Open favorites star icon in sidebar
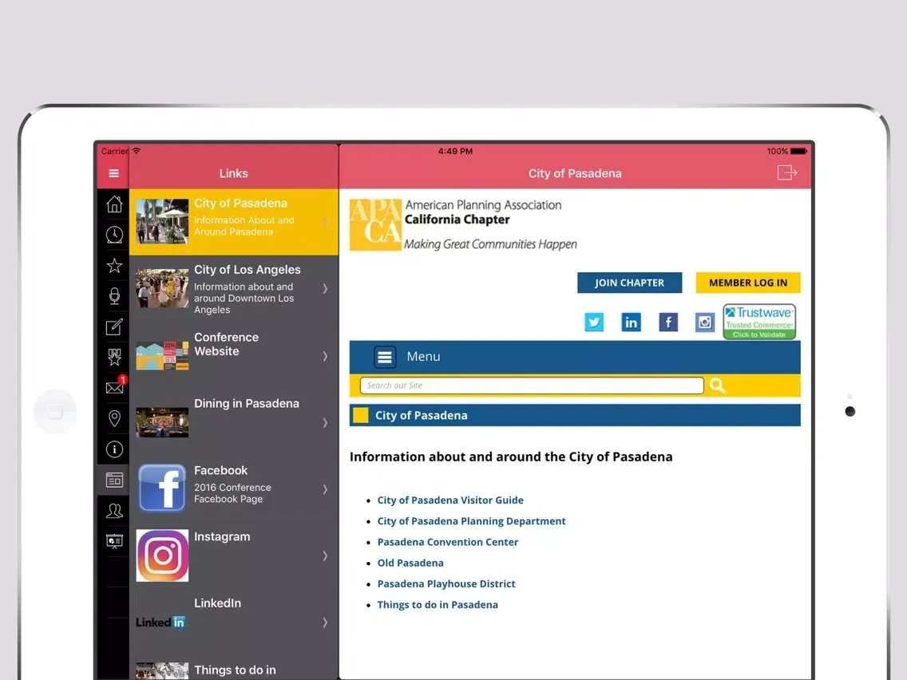Image resolution: width=907 pixels, height=680 pixels. coord(114,266)
